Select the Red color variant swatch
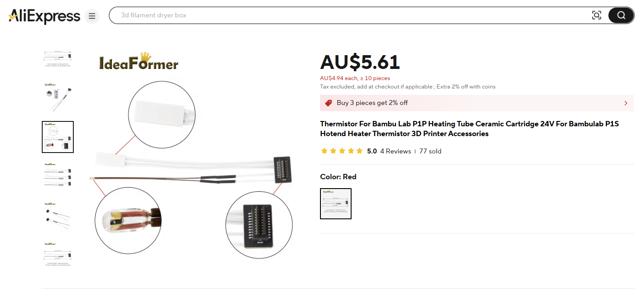This screenshot has height=294, width=644. click(x=336, y=204)
